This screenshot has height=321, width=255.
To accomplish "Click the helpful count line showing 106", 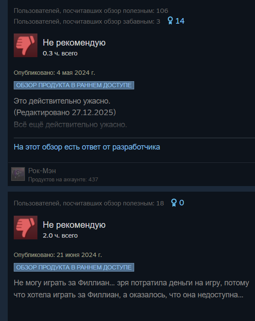I will (91, 11).
